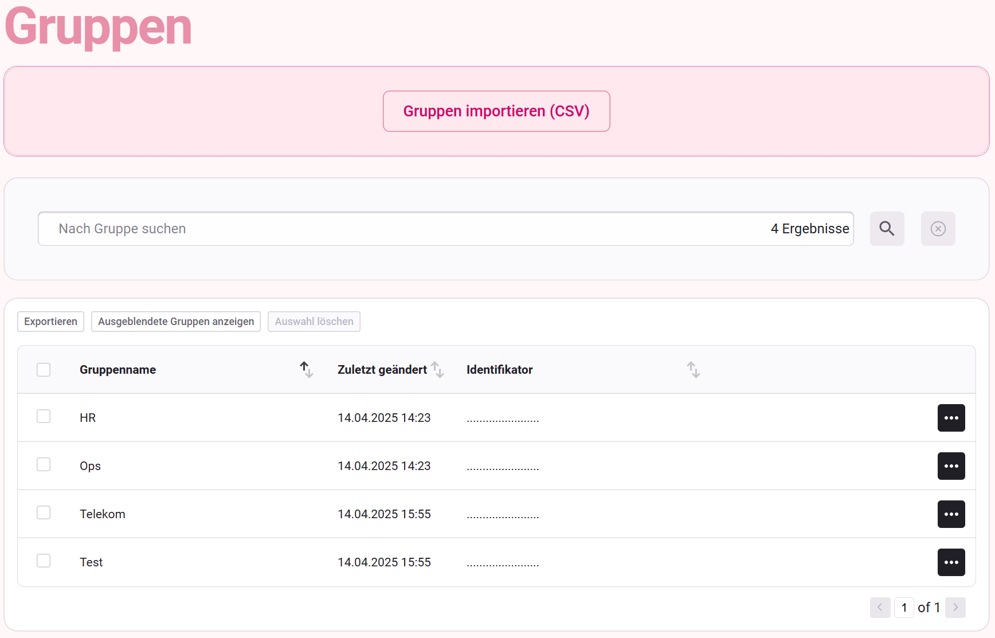Screen dimensions: 995x638
Task: Go to the next page chevron
Action: (x=955, y=608)
